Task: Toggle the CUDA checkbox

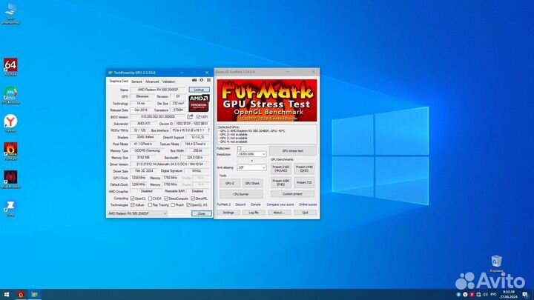Action: click(150, 199)
